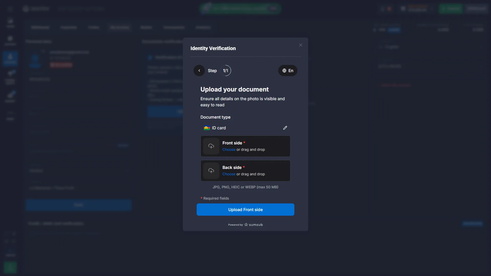Close the Identity Verification dialog
491x276 pixels.
(x=301, y=45)
